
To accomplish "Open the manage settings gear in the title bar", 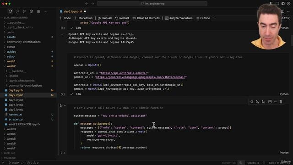I will click(x=288, y=4).
